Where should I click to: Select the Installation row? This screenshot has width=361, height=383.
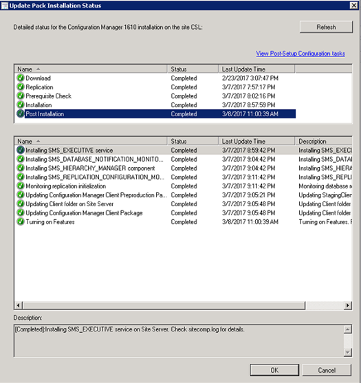(155, 105)
